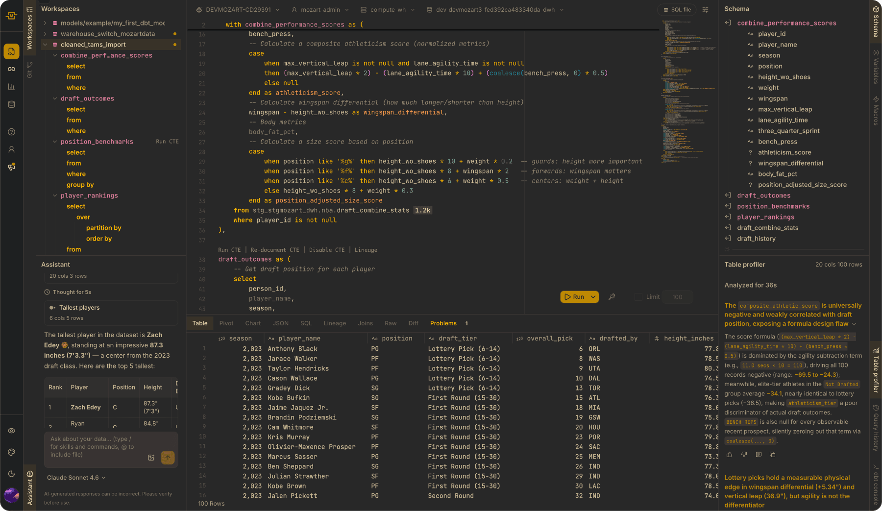Toggle the SQL file mode pill
Viewport: 882px width, 511px height.
pos(677,10)
